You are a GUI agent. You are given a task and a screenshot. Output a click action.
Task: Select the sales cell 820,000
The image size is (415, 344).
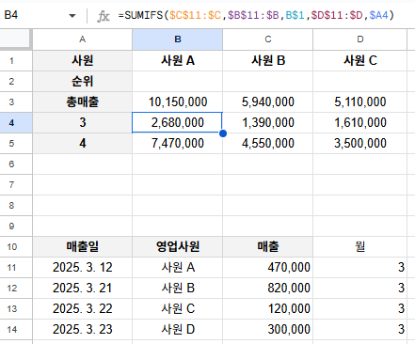coord(268,288)
